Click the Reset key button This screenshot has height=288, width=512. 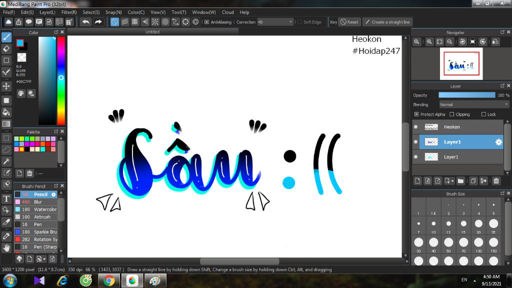tap(349, 22)
